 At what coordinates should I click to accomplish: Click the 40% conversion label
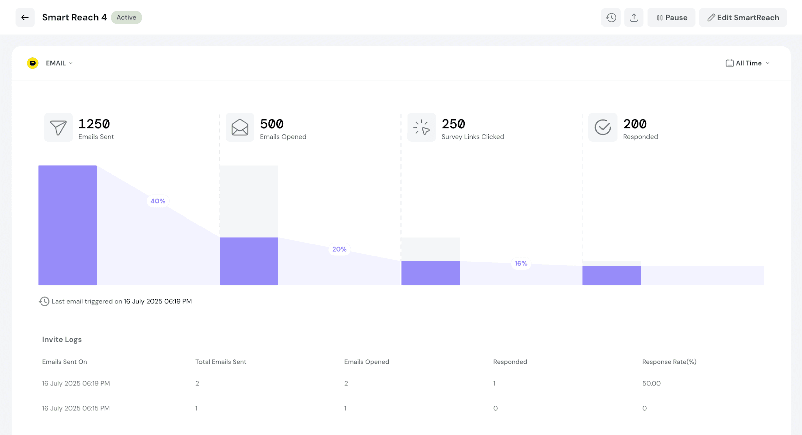(x=158, y=201)
